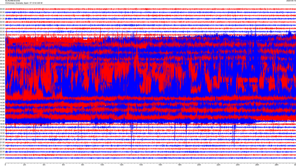
Task: Select the 03:30 time row label
Action: (2, 32)
